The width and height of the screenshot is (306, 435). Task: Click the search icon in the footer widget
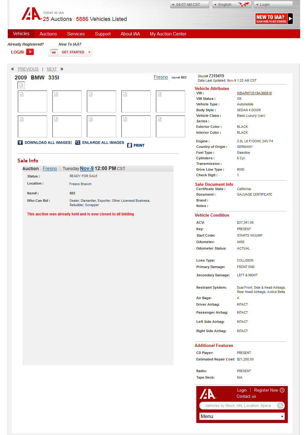[x=280, y=405]
